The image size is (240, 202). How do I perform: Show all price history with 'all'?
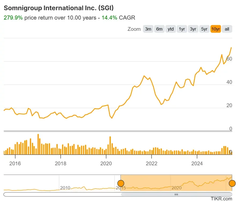pyautogui.click(x=227, y=29)
